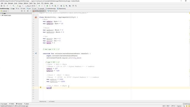Click the override gutter icon beside onCreate
Screen dimensions: 190x107
(x=36, y=53)
